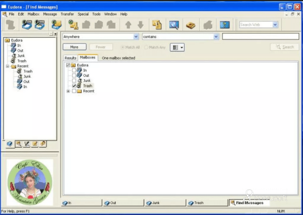Click the Search button
The image size is (303, 215).
pyautogui.click(x=284, y=47)
